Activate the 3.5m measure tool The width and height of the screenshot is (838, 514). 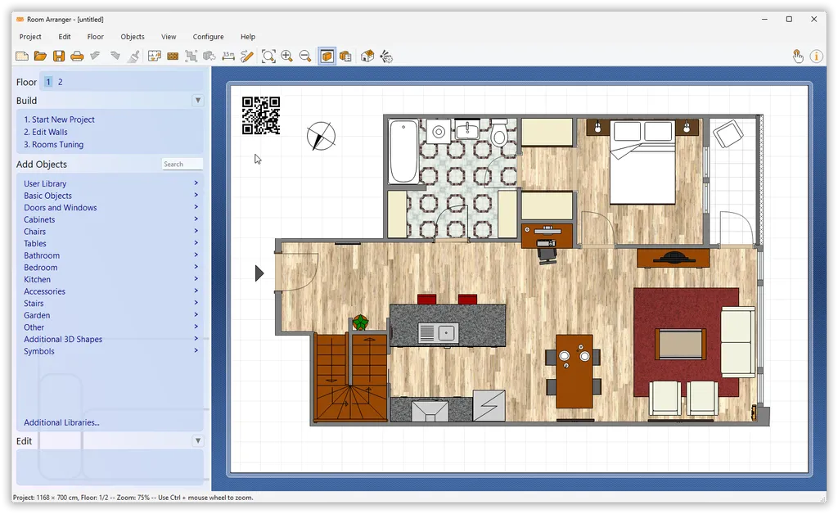pos(228,56)
